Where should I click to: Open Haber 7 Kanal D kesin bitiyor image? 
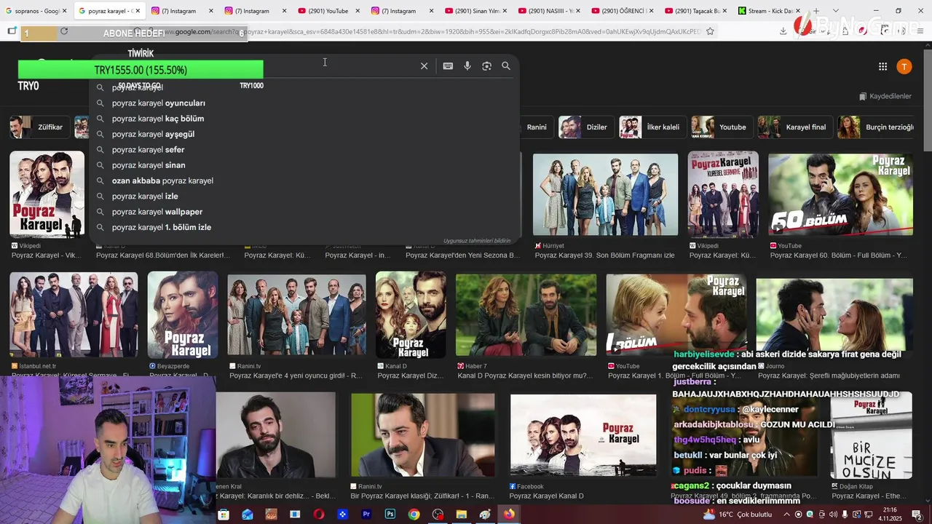point(526,315)
